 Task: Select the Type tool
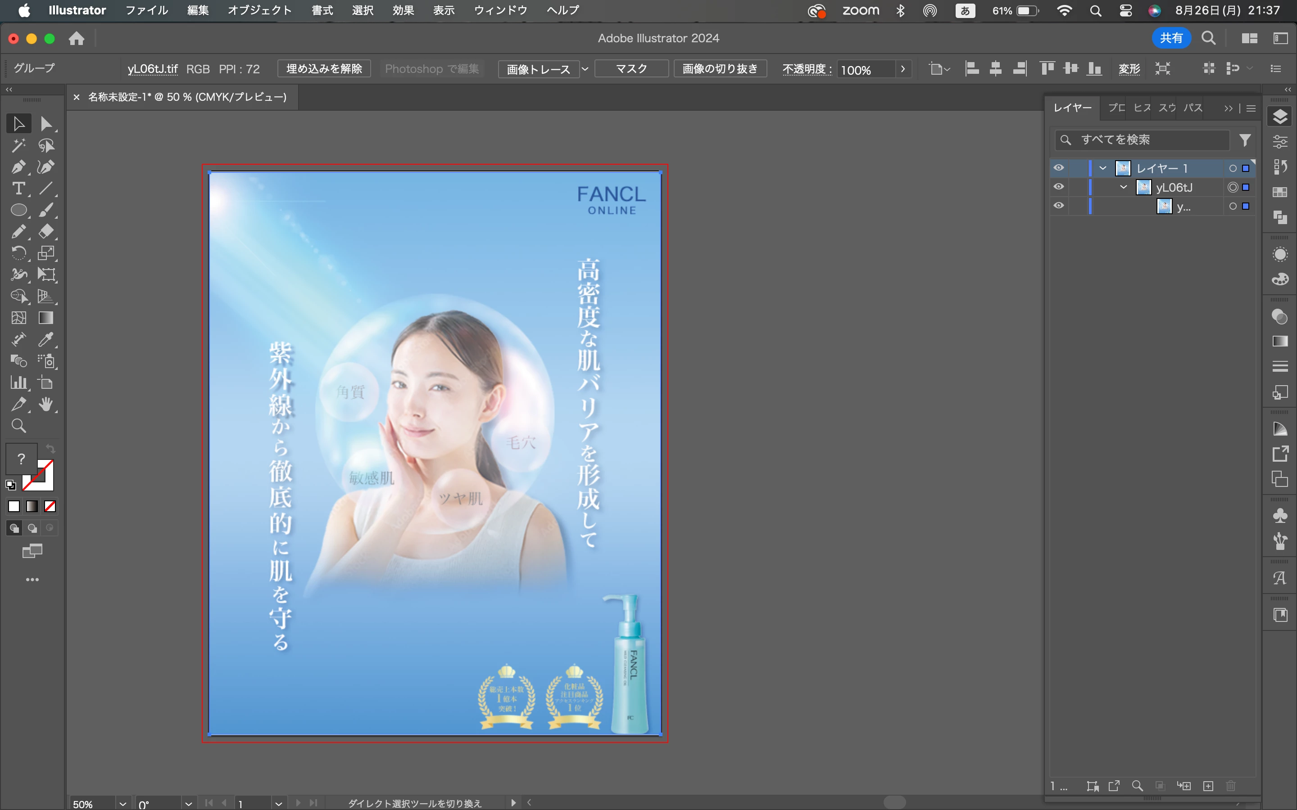[18, 189]
